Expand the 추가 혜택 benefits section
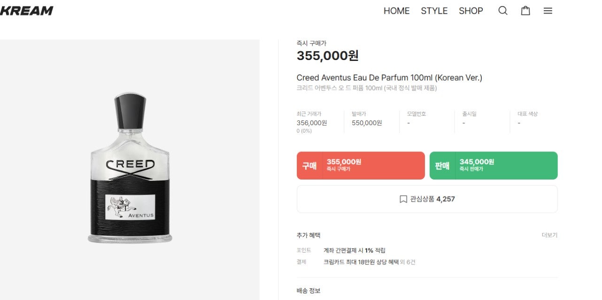Screen dimensions: 602x300 (x=308, y=235)
